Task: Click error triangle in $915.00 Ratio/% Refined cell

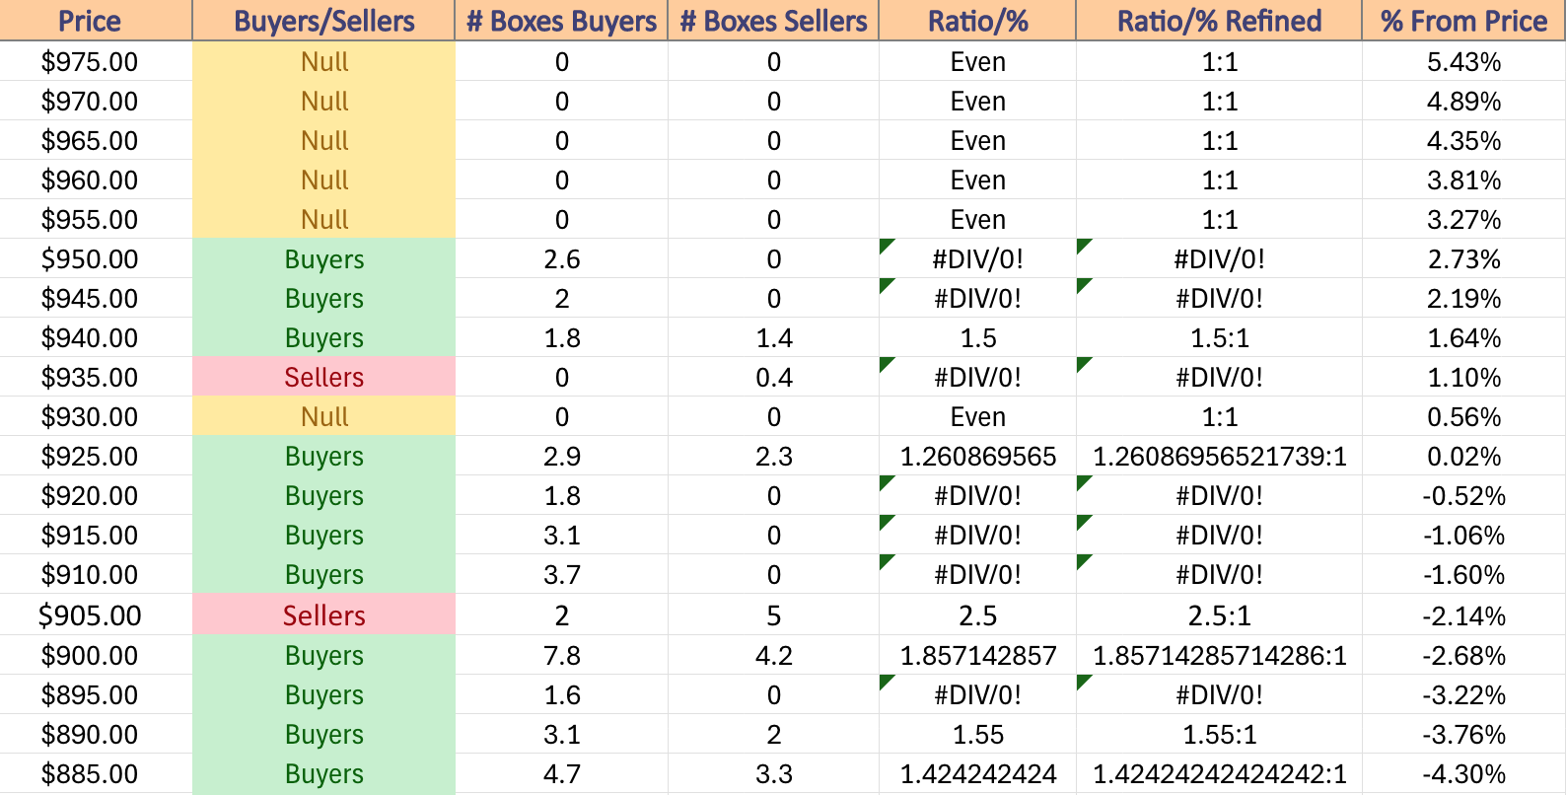Action: pyautogui.click(x=1083, y=520)
